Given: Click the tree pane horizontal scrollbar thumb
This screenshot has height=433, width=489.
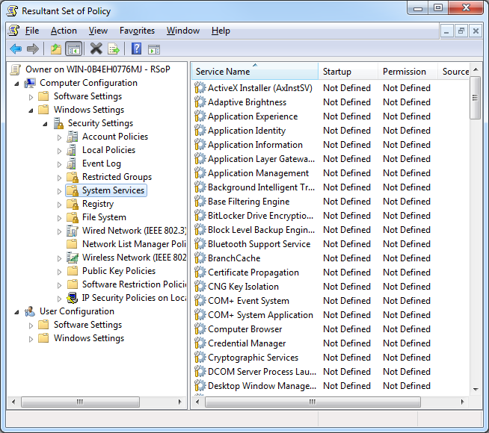Looking at the screenshot, I should pos(80,402).
